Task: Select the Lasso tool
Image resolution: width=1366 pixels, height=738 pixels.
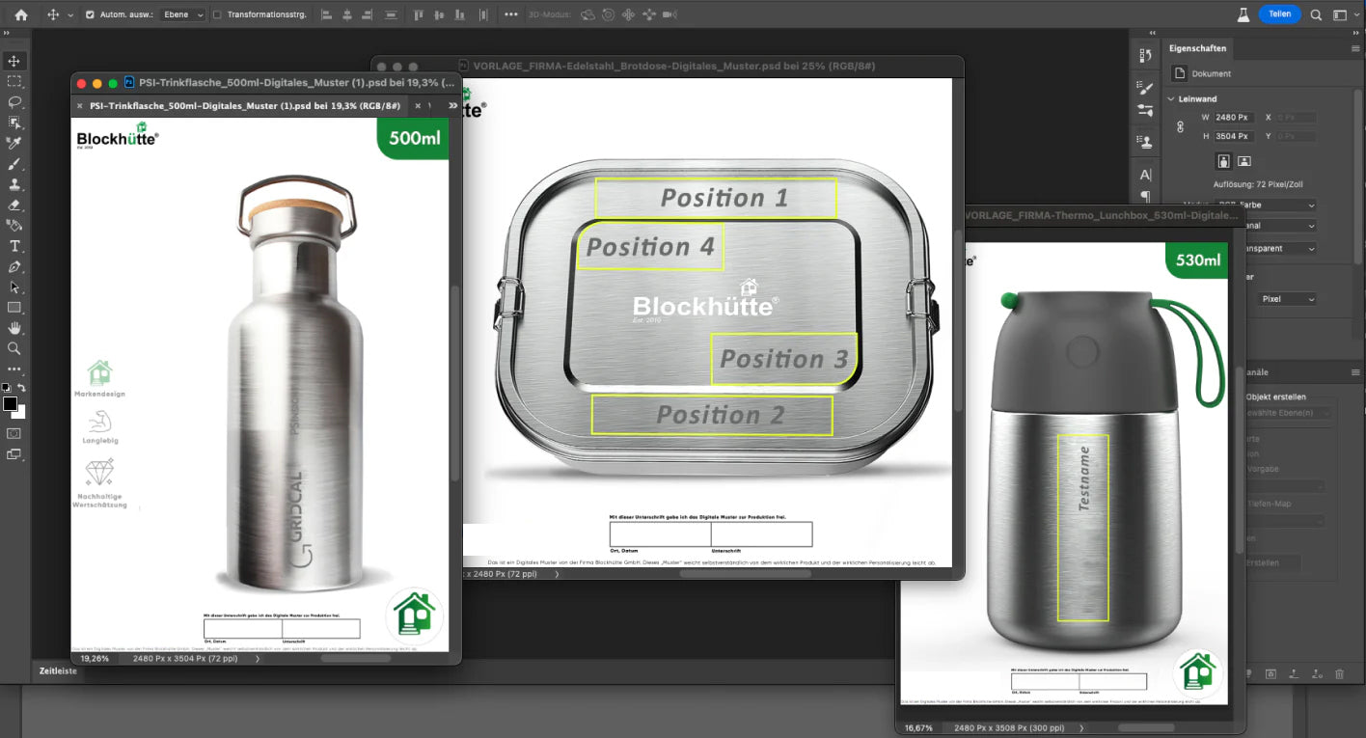Action: [x=14, y=102]
